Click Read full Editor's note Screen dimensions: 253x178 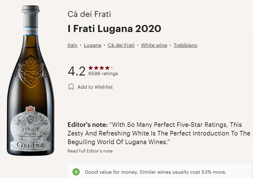[90, 151]
